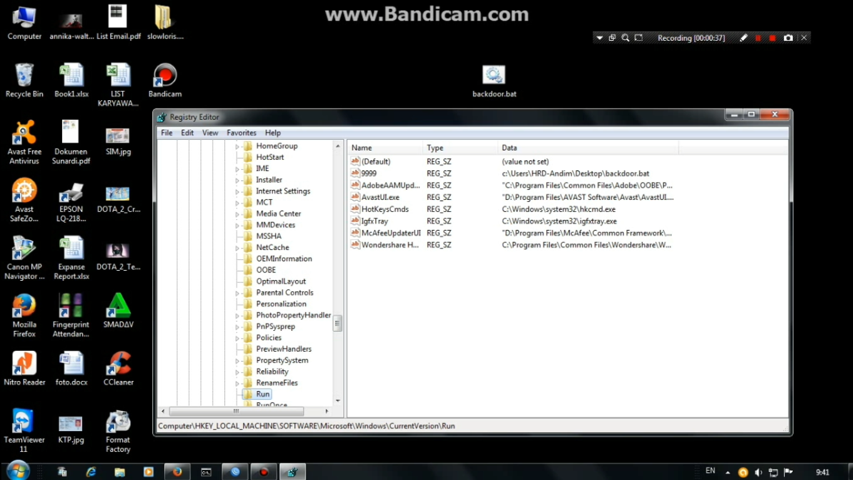Select backdoor.bat desktop icon
The image size is (853, 480).
tap(494, 81)
